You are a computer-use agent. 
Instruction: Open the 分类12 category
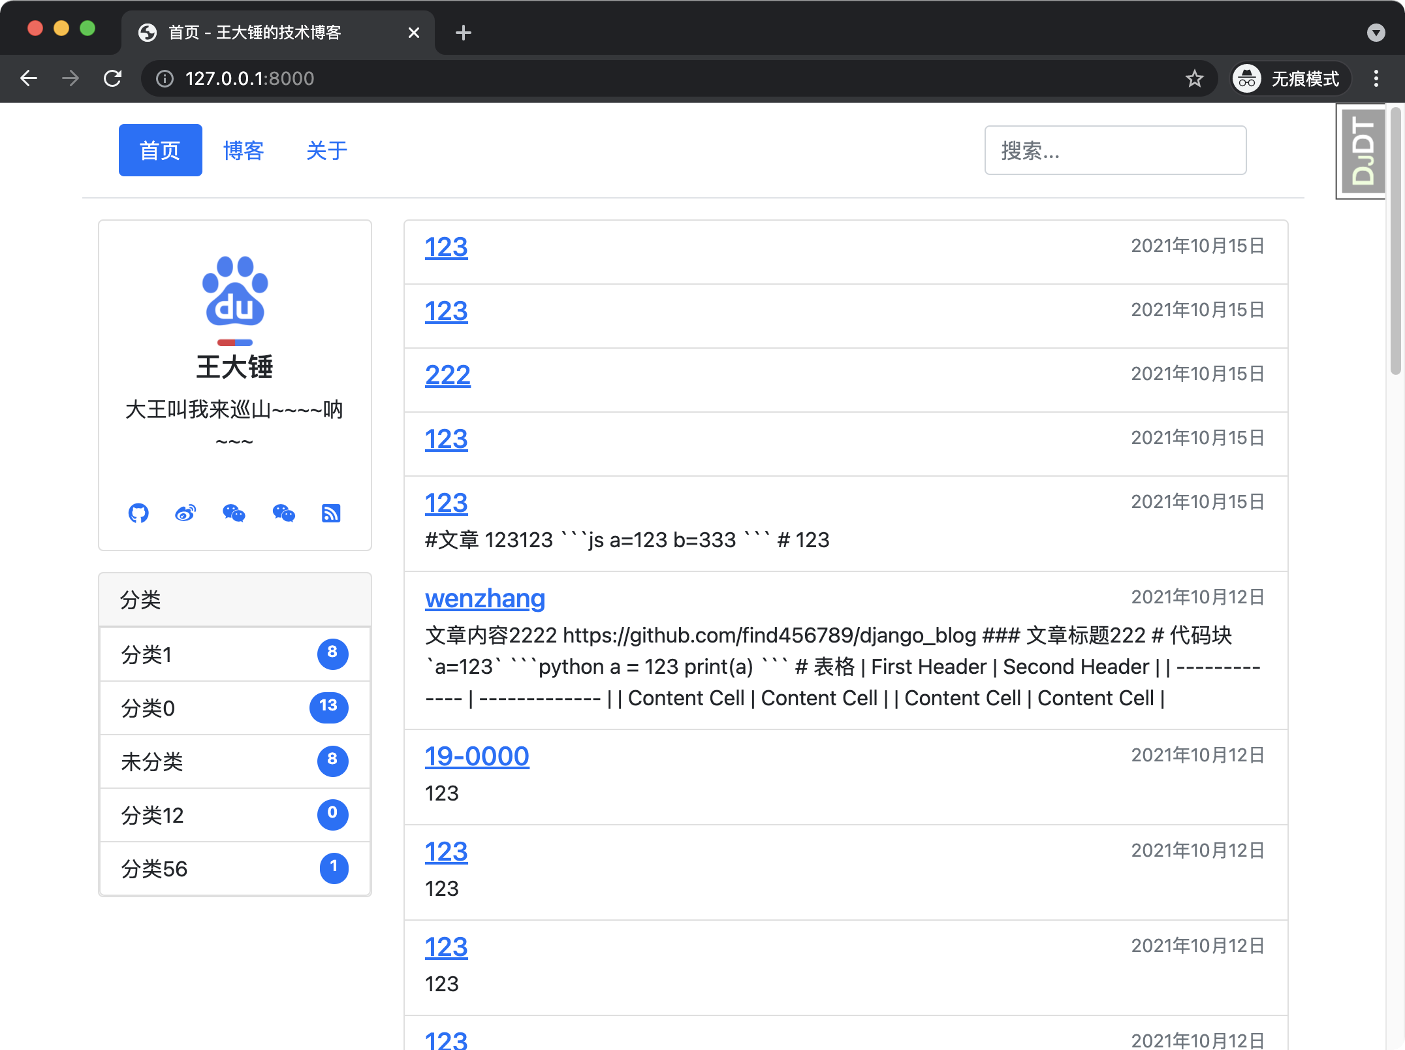coord(235,815)
